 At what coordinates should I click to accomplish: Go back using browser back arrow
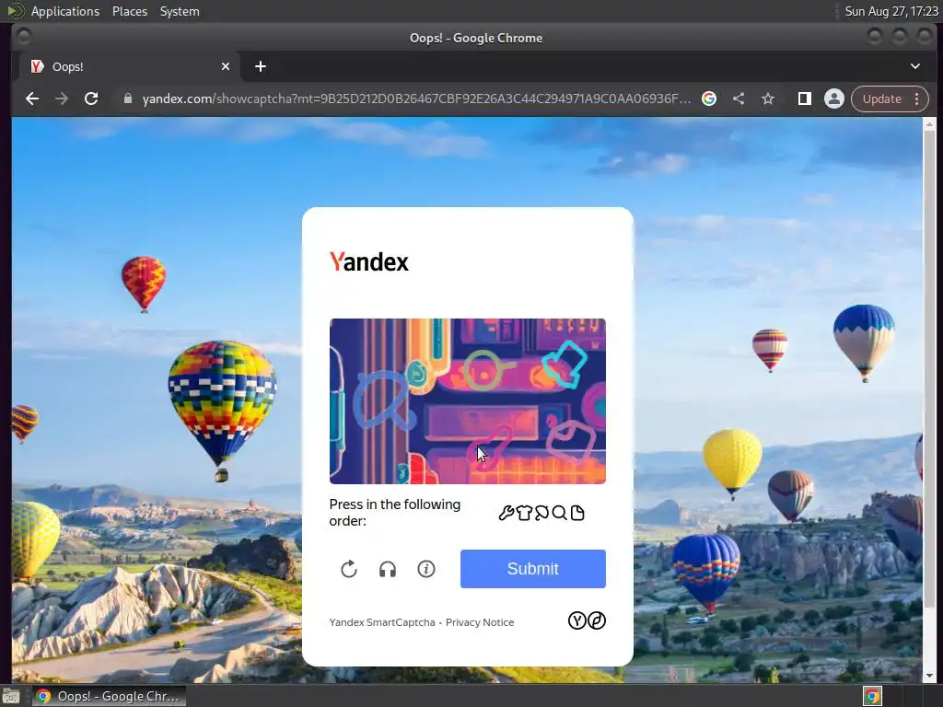point(32,99)
